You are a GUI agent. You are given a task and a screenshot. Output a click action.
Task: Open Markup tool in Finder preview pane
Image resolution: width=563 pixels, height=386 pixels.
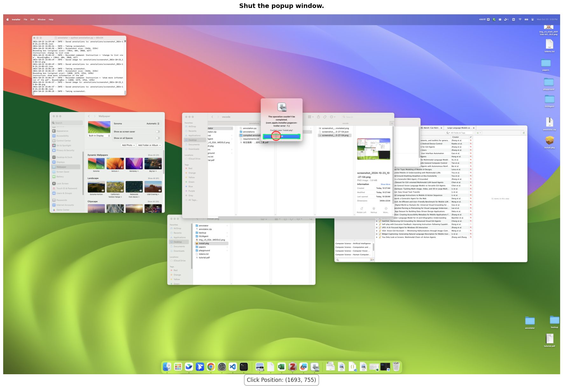click(374, 209)
